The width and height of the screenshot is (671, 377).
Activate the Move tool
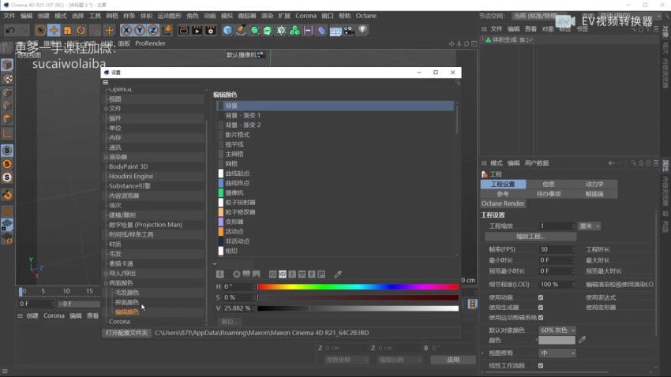54,30
